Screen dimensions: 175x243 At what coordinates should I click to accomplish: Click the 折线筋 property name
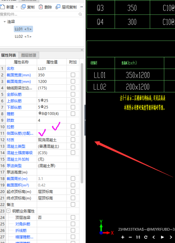21,231
